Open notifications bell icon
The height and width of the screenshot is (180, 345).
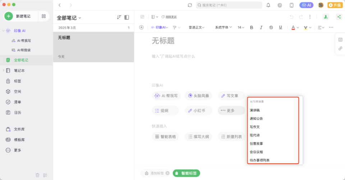(268, 5)
